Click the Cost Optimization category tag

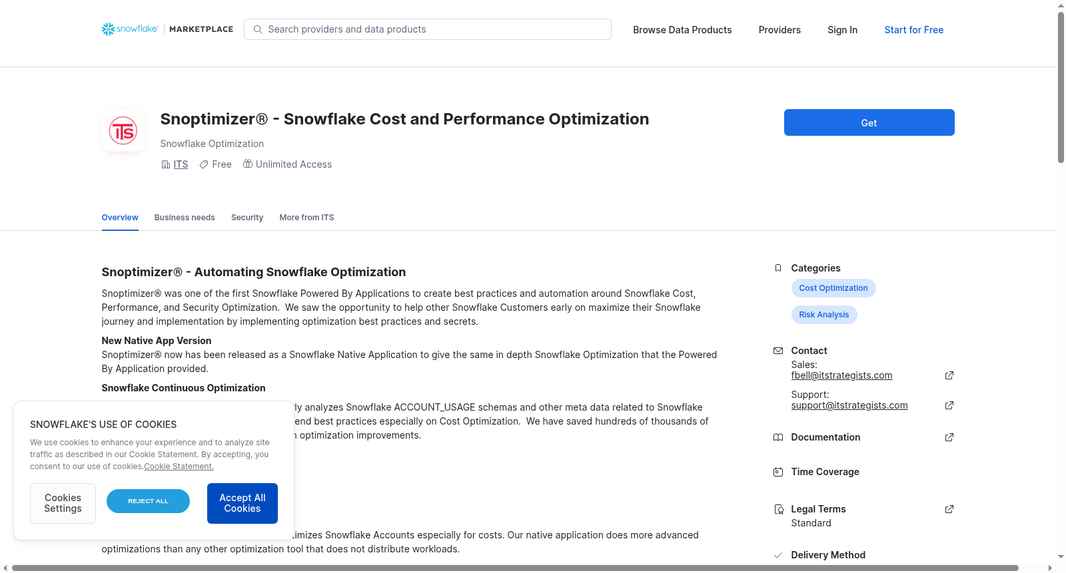tap(833, 288)
